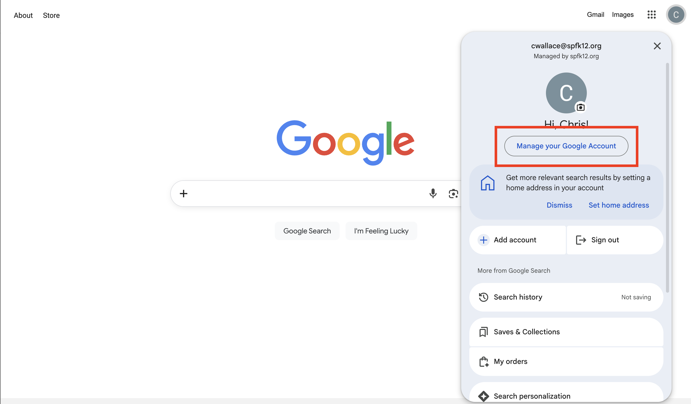Viewport: 691px width, 404px height.
Task: Click the voice search microphone icon
Action: click(x=433, y=193)
